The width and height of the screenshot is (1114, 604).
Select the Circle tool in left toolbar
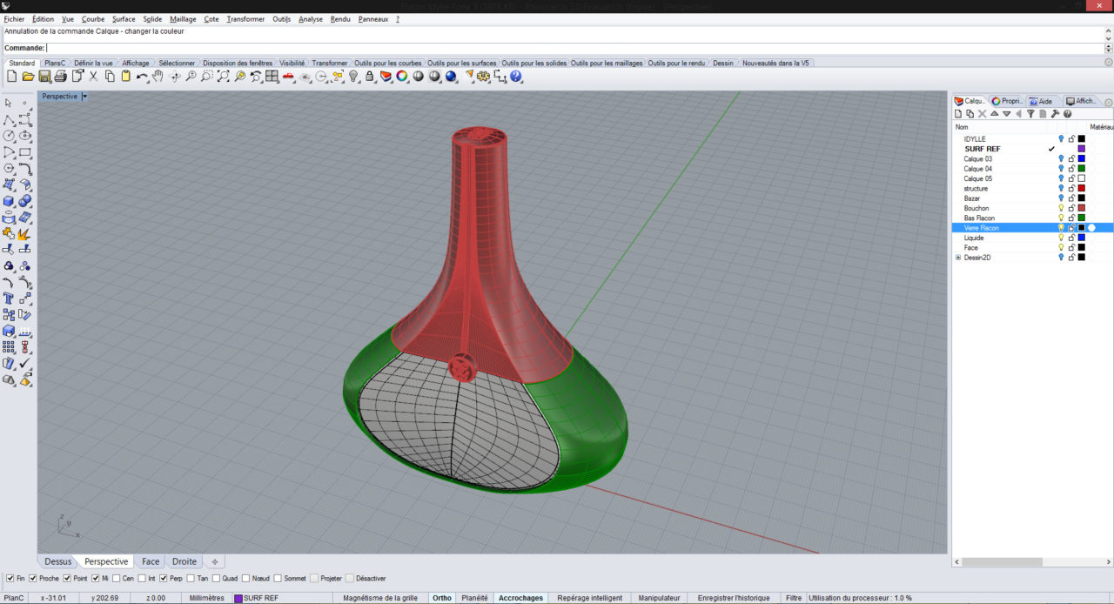pos(9,136)
